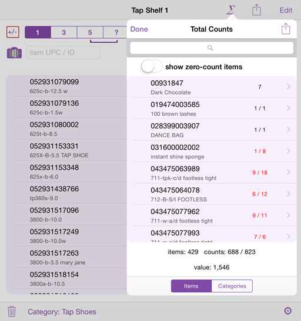The width and height of the screenshot is (301, 321).
Task: Open chevron for 031600002002 instant shine sponge
Action: [289, 151]
